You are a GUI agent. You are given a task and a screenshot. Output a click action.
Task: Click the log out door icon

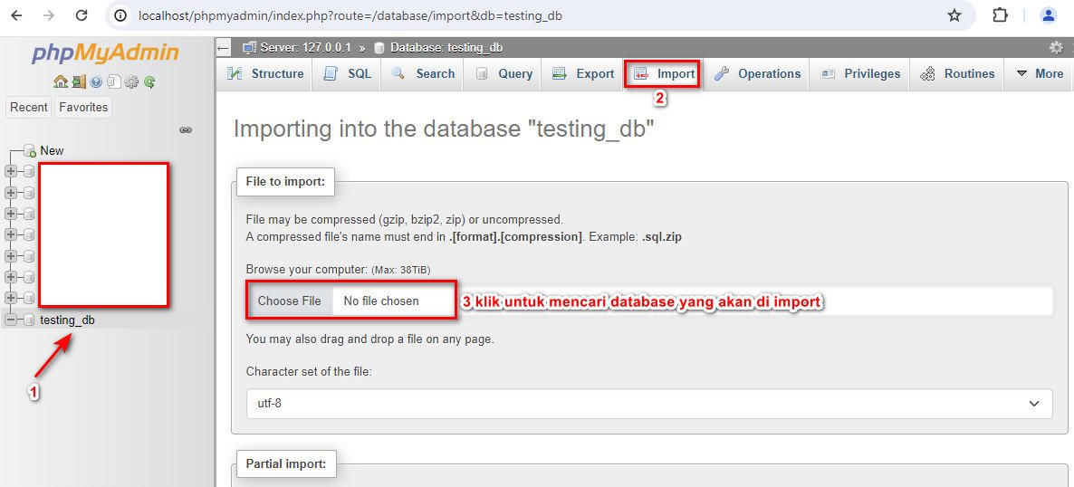tap(79, 82)
